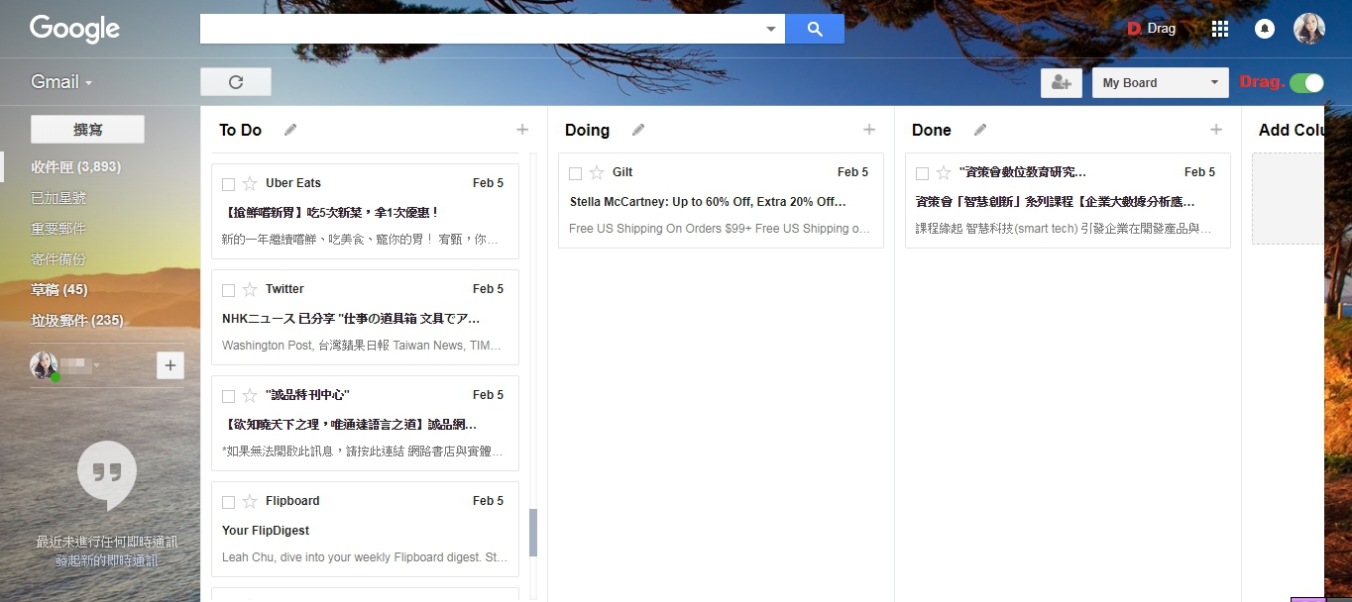Screen dimensions: 1352x602
Task: Add a card to Done column
Action: [1216, 130]
